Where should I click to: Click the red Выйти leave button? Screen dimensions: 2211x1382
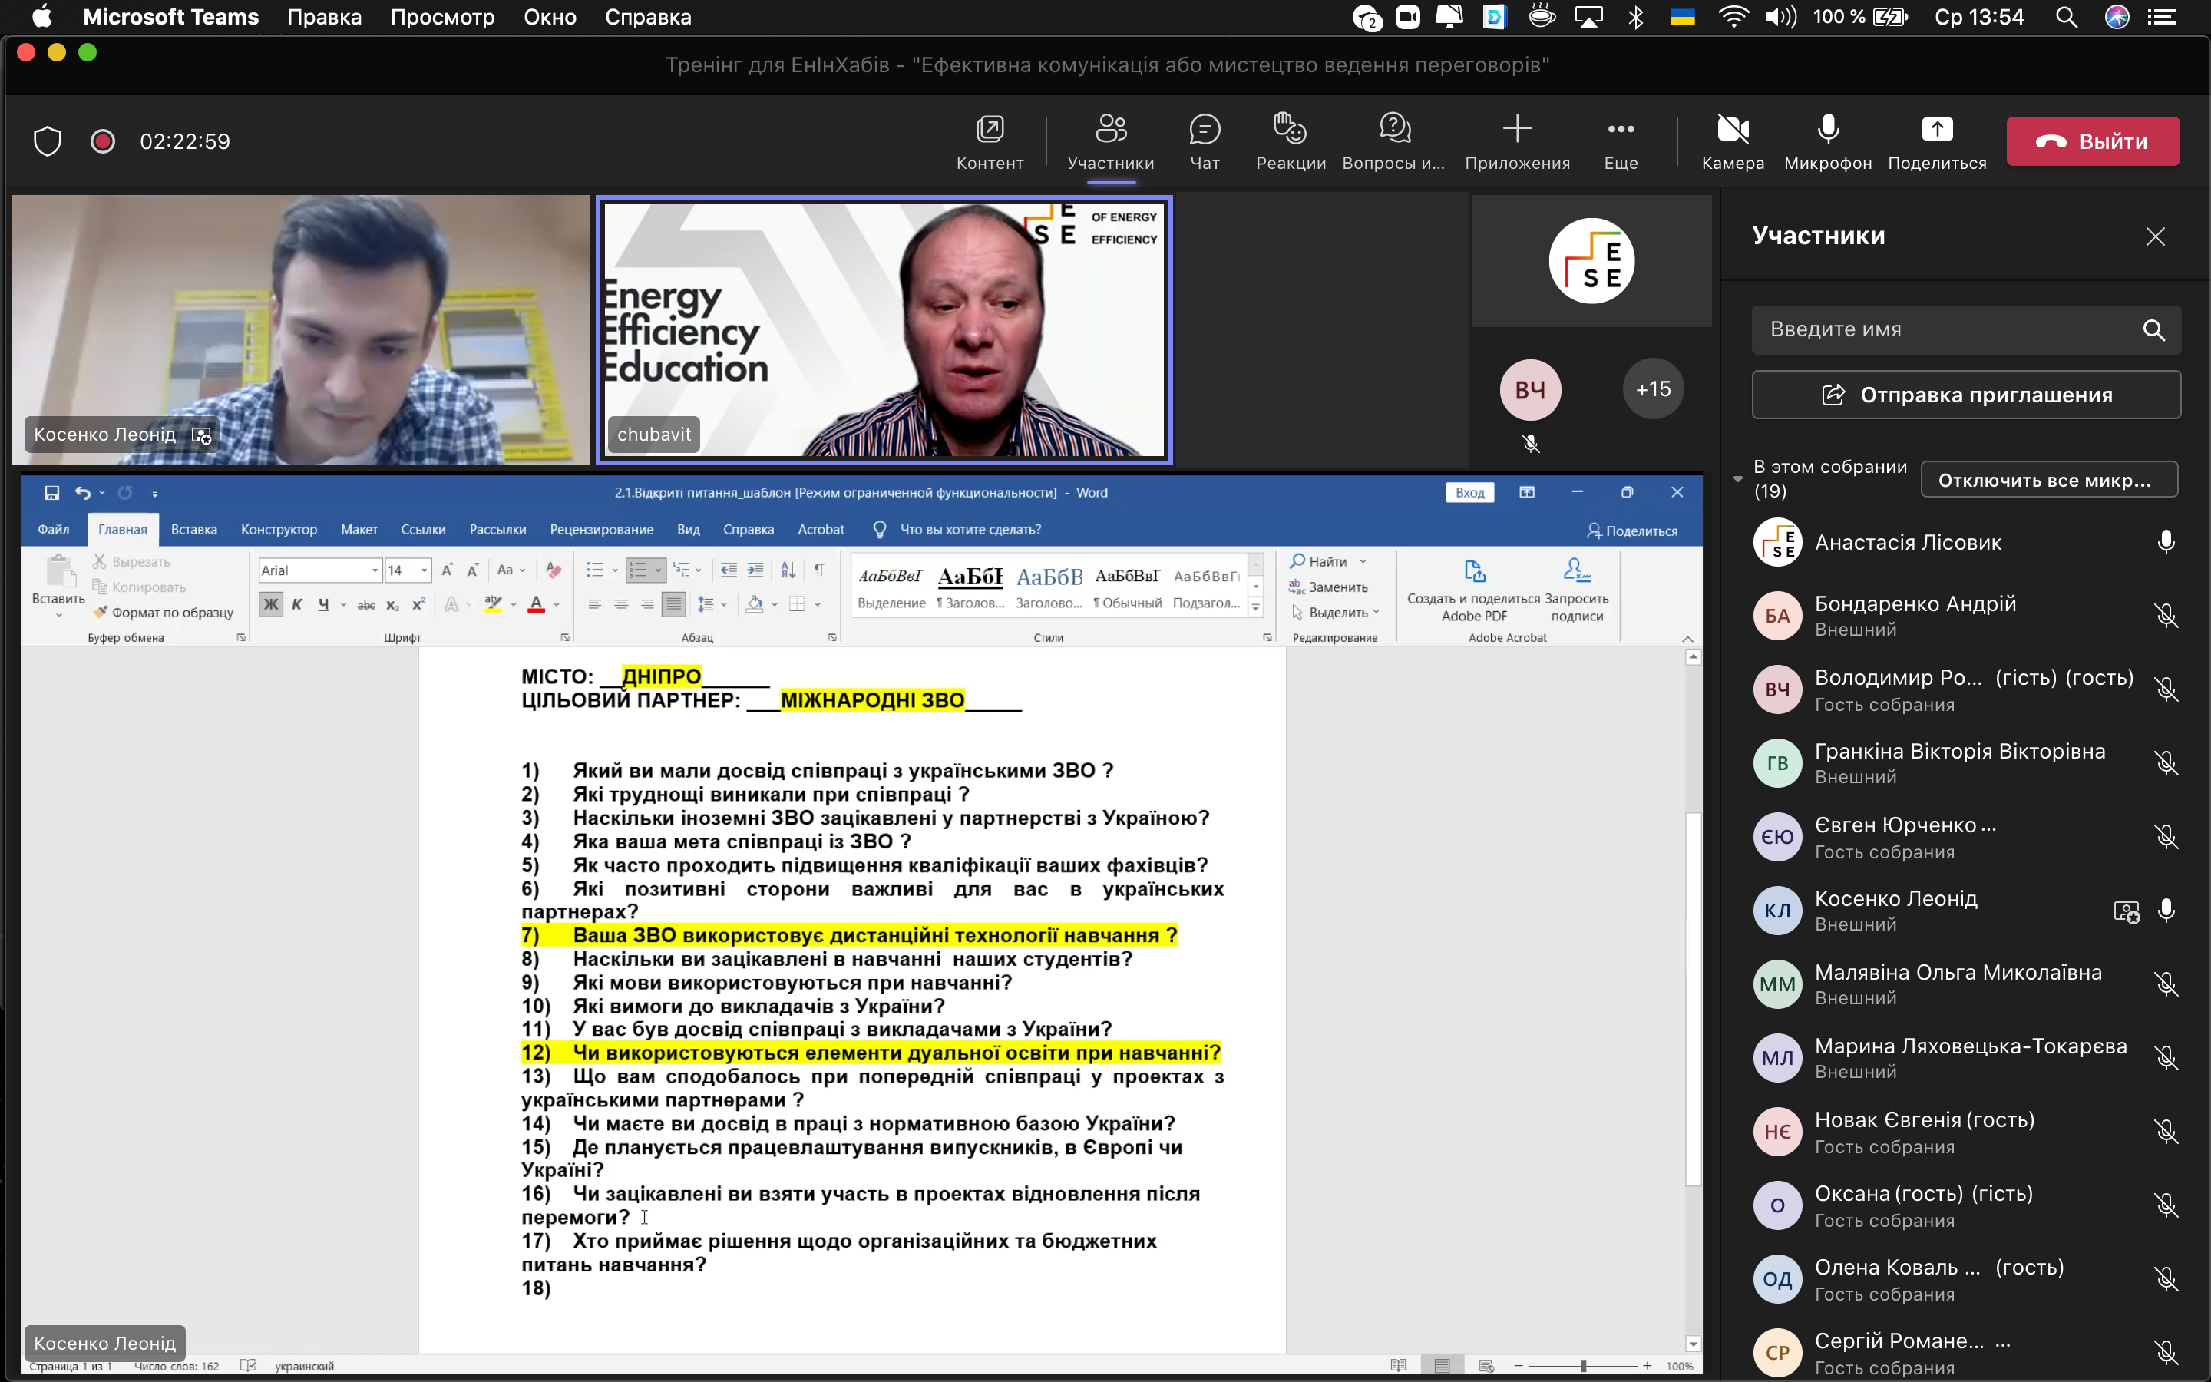coord(2092,142)
